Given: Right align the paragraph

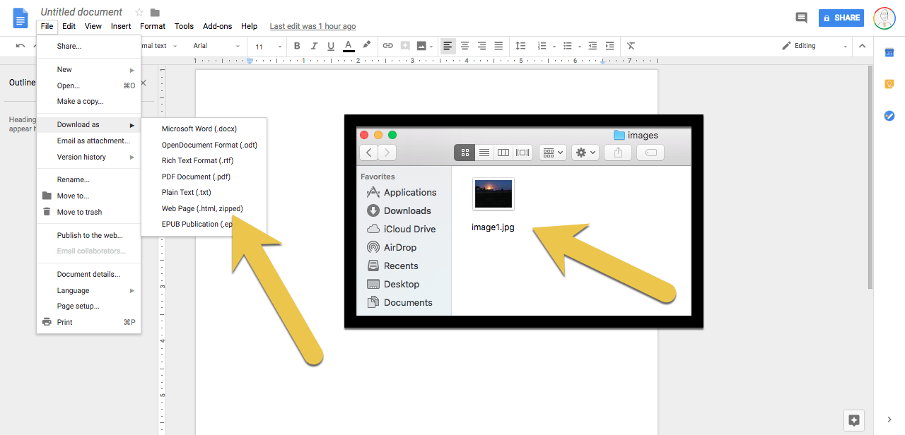Looking at the screenshot, I should 481,46.
